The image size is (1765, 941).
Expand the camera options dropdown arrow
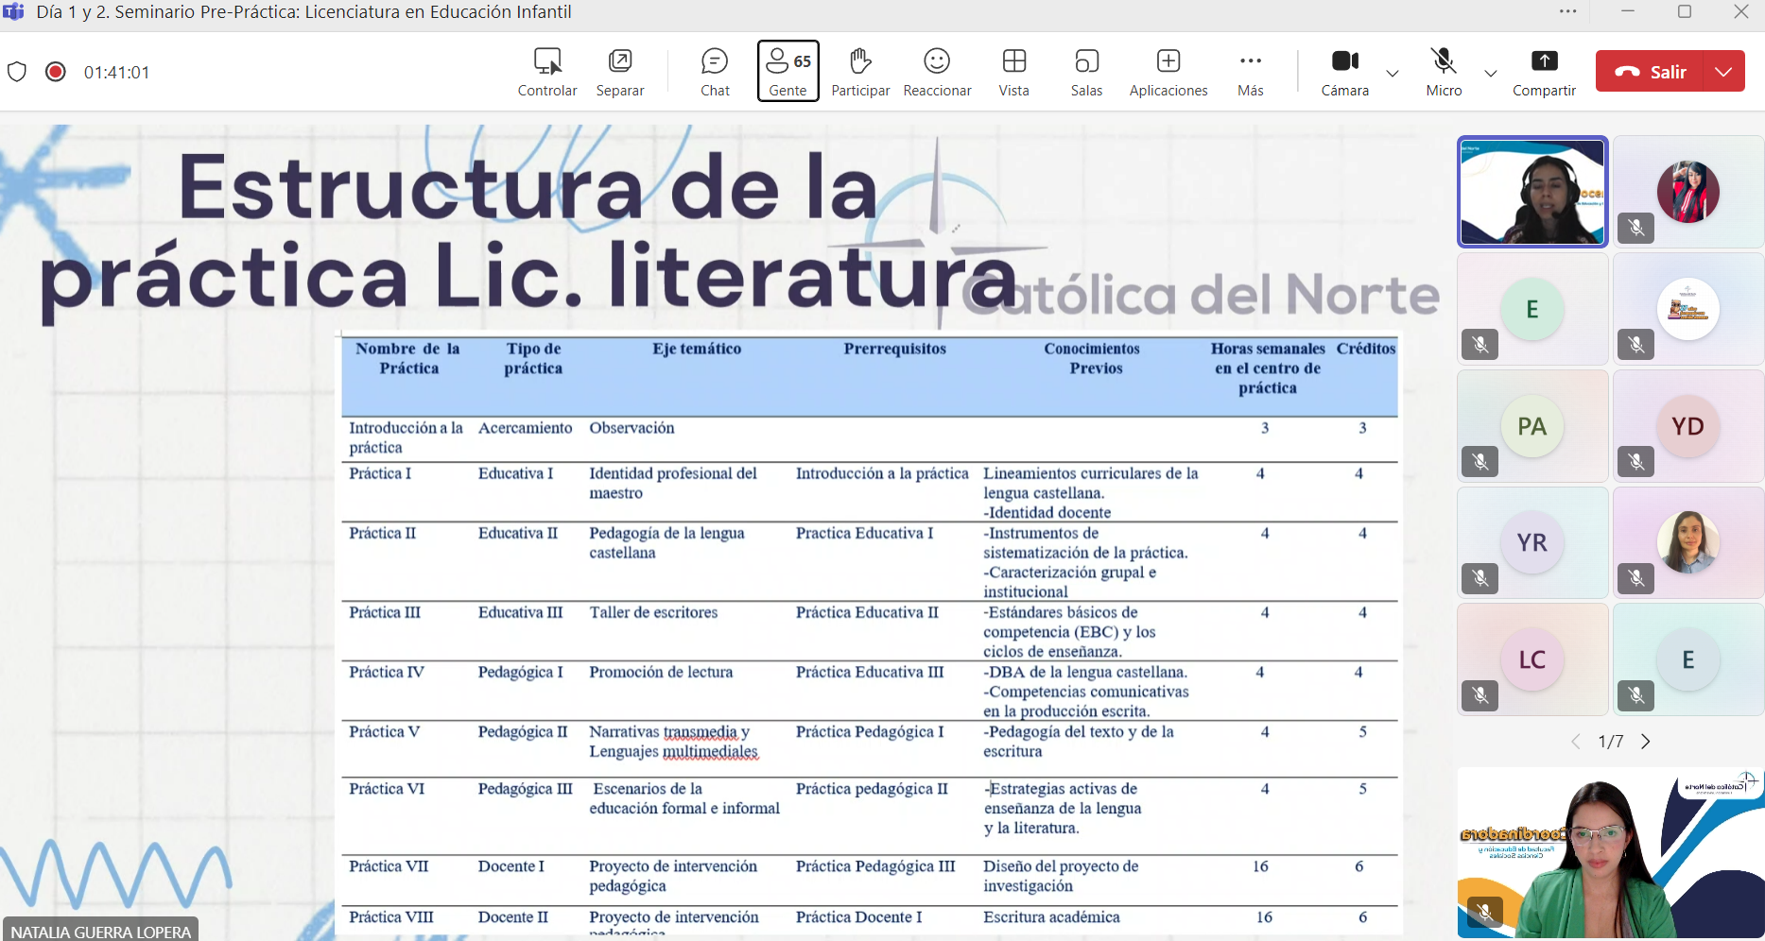coord(1393,73)
